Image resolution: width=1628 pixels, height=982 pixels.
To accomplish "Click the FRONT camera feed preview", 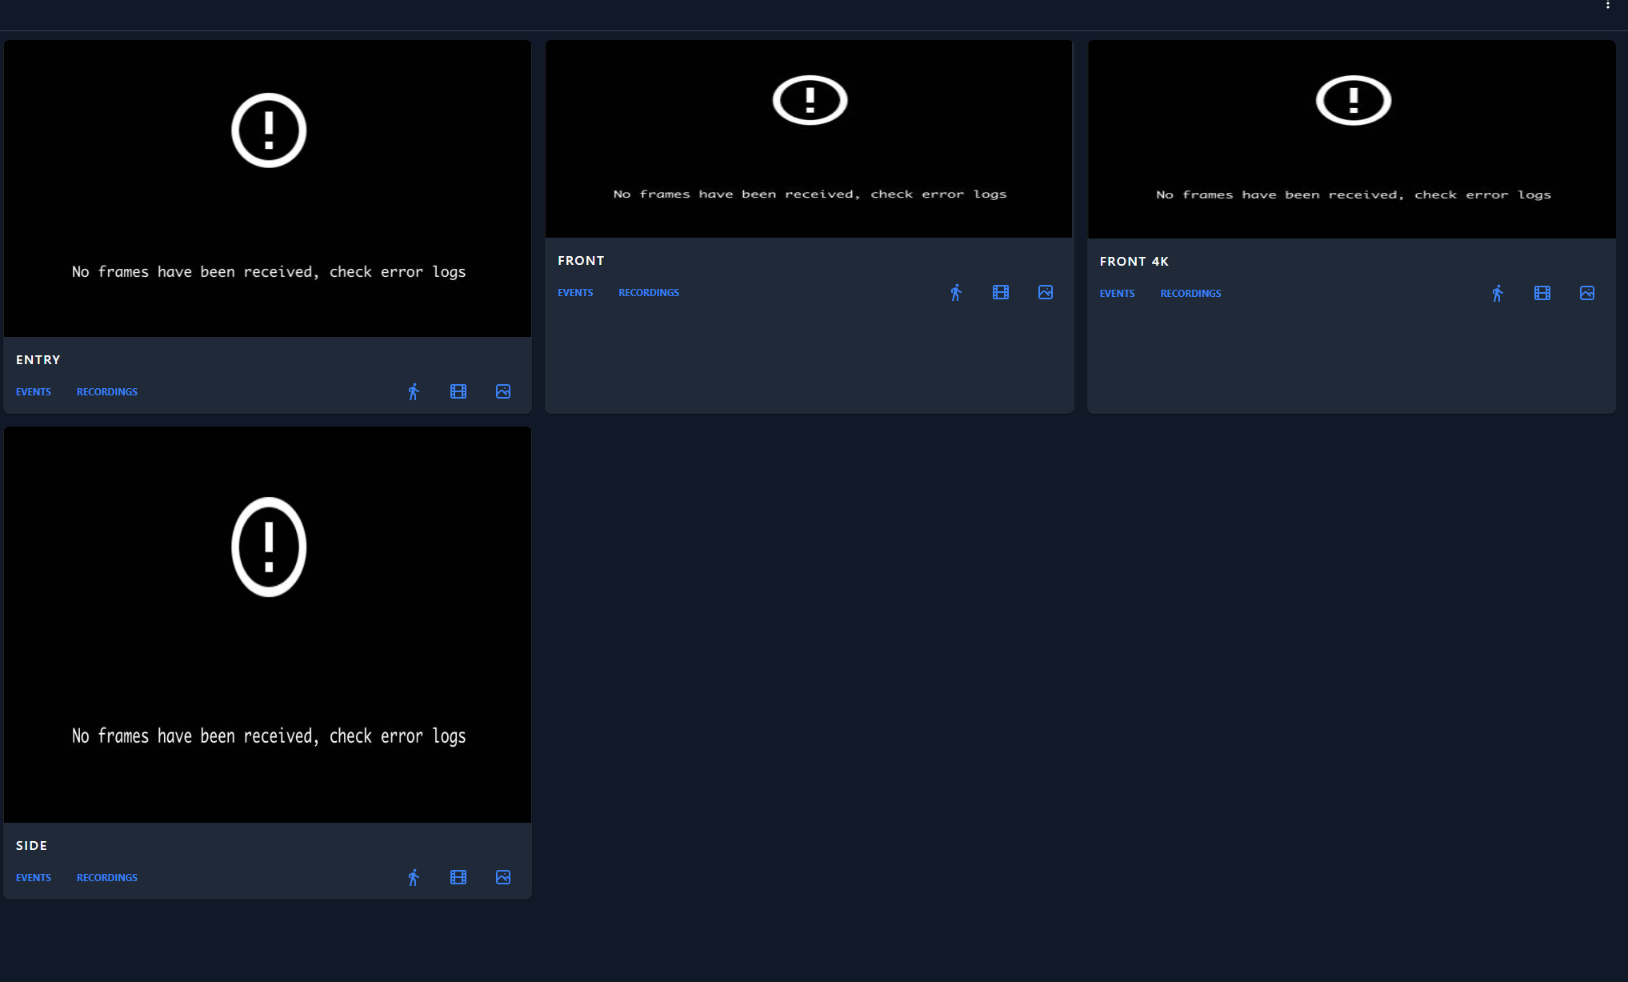I will [x=808, y=138].
